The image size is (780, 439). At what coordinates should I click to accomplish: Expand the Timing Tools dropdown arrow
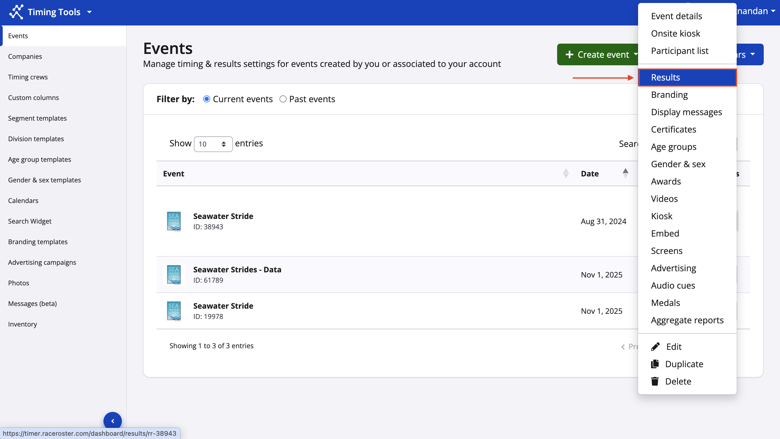click(x=89, y=12)
